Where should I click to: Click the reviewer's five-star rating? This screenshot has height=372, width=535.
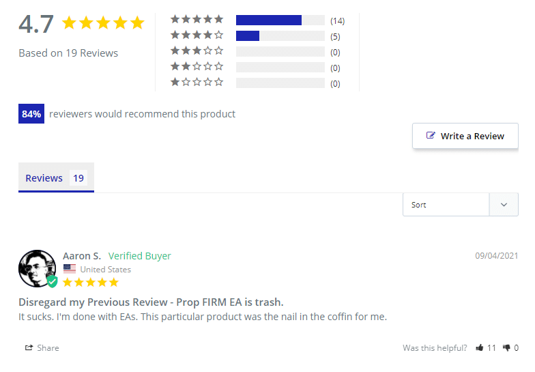point(91,282)
